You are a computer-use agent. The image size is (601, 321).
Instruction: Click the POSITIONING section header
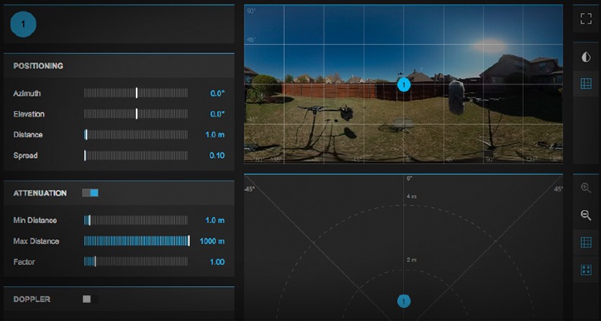coord(39,66)
